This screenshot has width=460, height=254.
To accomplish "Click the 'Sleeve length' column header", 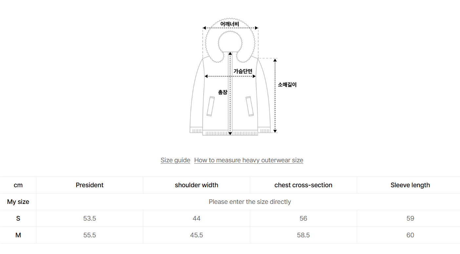I will [410, 185].
